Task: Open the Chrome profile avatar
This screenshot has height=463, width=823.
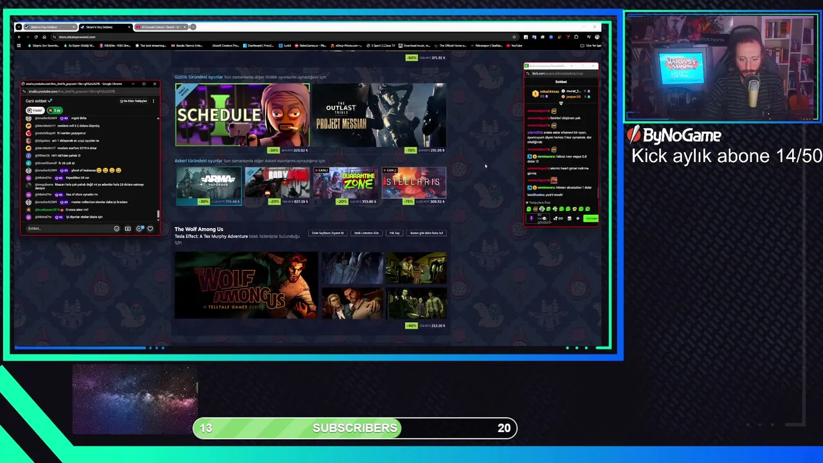Action: 597,37
